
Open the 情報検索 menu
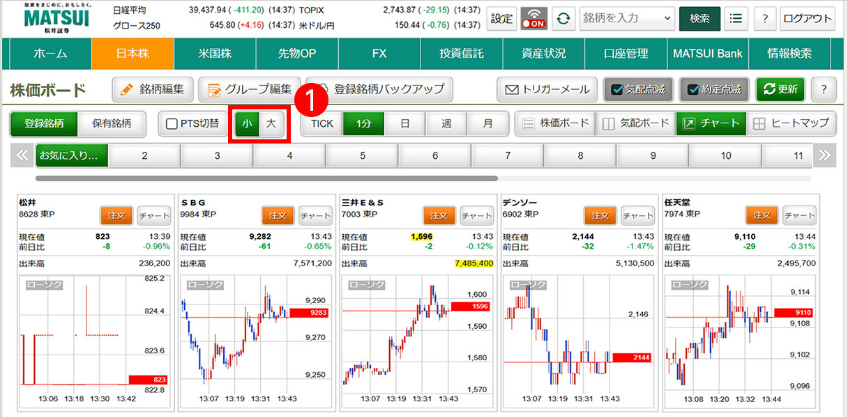pos(789,54)
